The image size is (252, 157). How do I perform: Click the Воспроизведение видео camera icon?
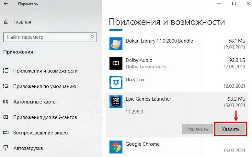coord(6,132)
